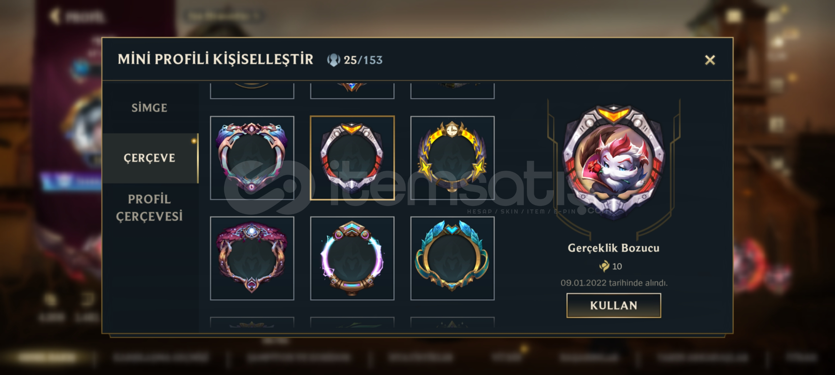Image resolution: width=835 pixels, height=375 pixels.
Task: Close the Mini Profili Kişiselleştir dialog
Action: (x=710, y=60)
